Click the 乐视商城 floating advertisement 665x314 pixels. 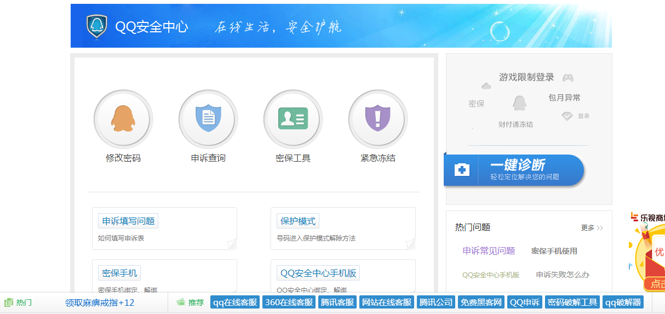pyautogui.click(x=647, y=251)
